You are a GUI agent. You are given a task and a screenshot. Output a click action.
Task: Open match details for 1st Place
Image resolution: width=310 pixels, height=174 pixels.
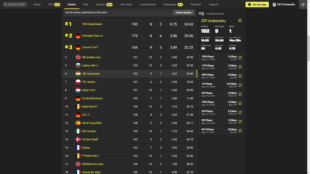[x=240, y=85]
